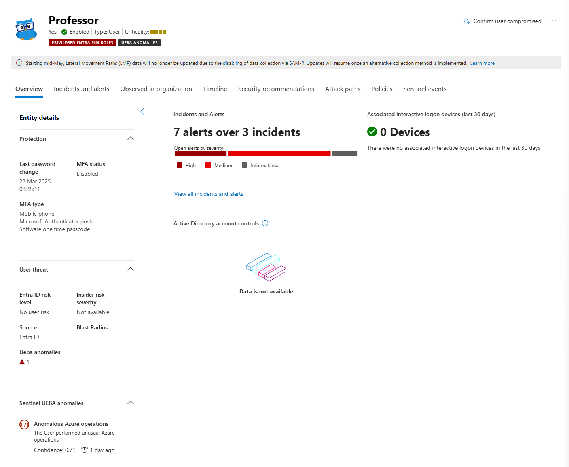Open the Attack paths tab
This screenshot has width=569, height=467.
(343, 89)
